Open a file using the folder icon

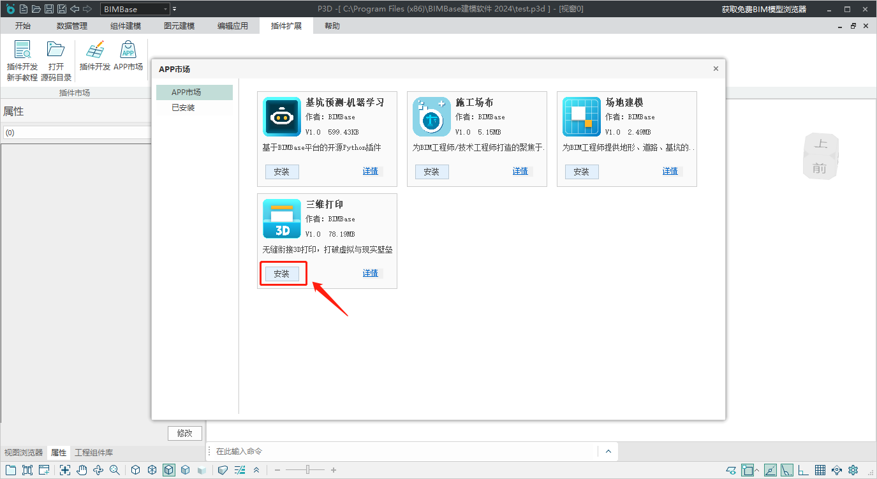pyautogui.click(x=36, y=9)
